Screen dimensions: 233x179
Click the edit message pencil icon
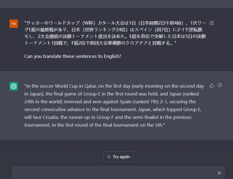tap(212, 23)
